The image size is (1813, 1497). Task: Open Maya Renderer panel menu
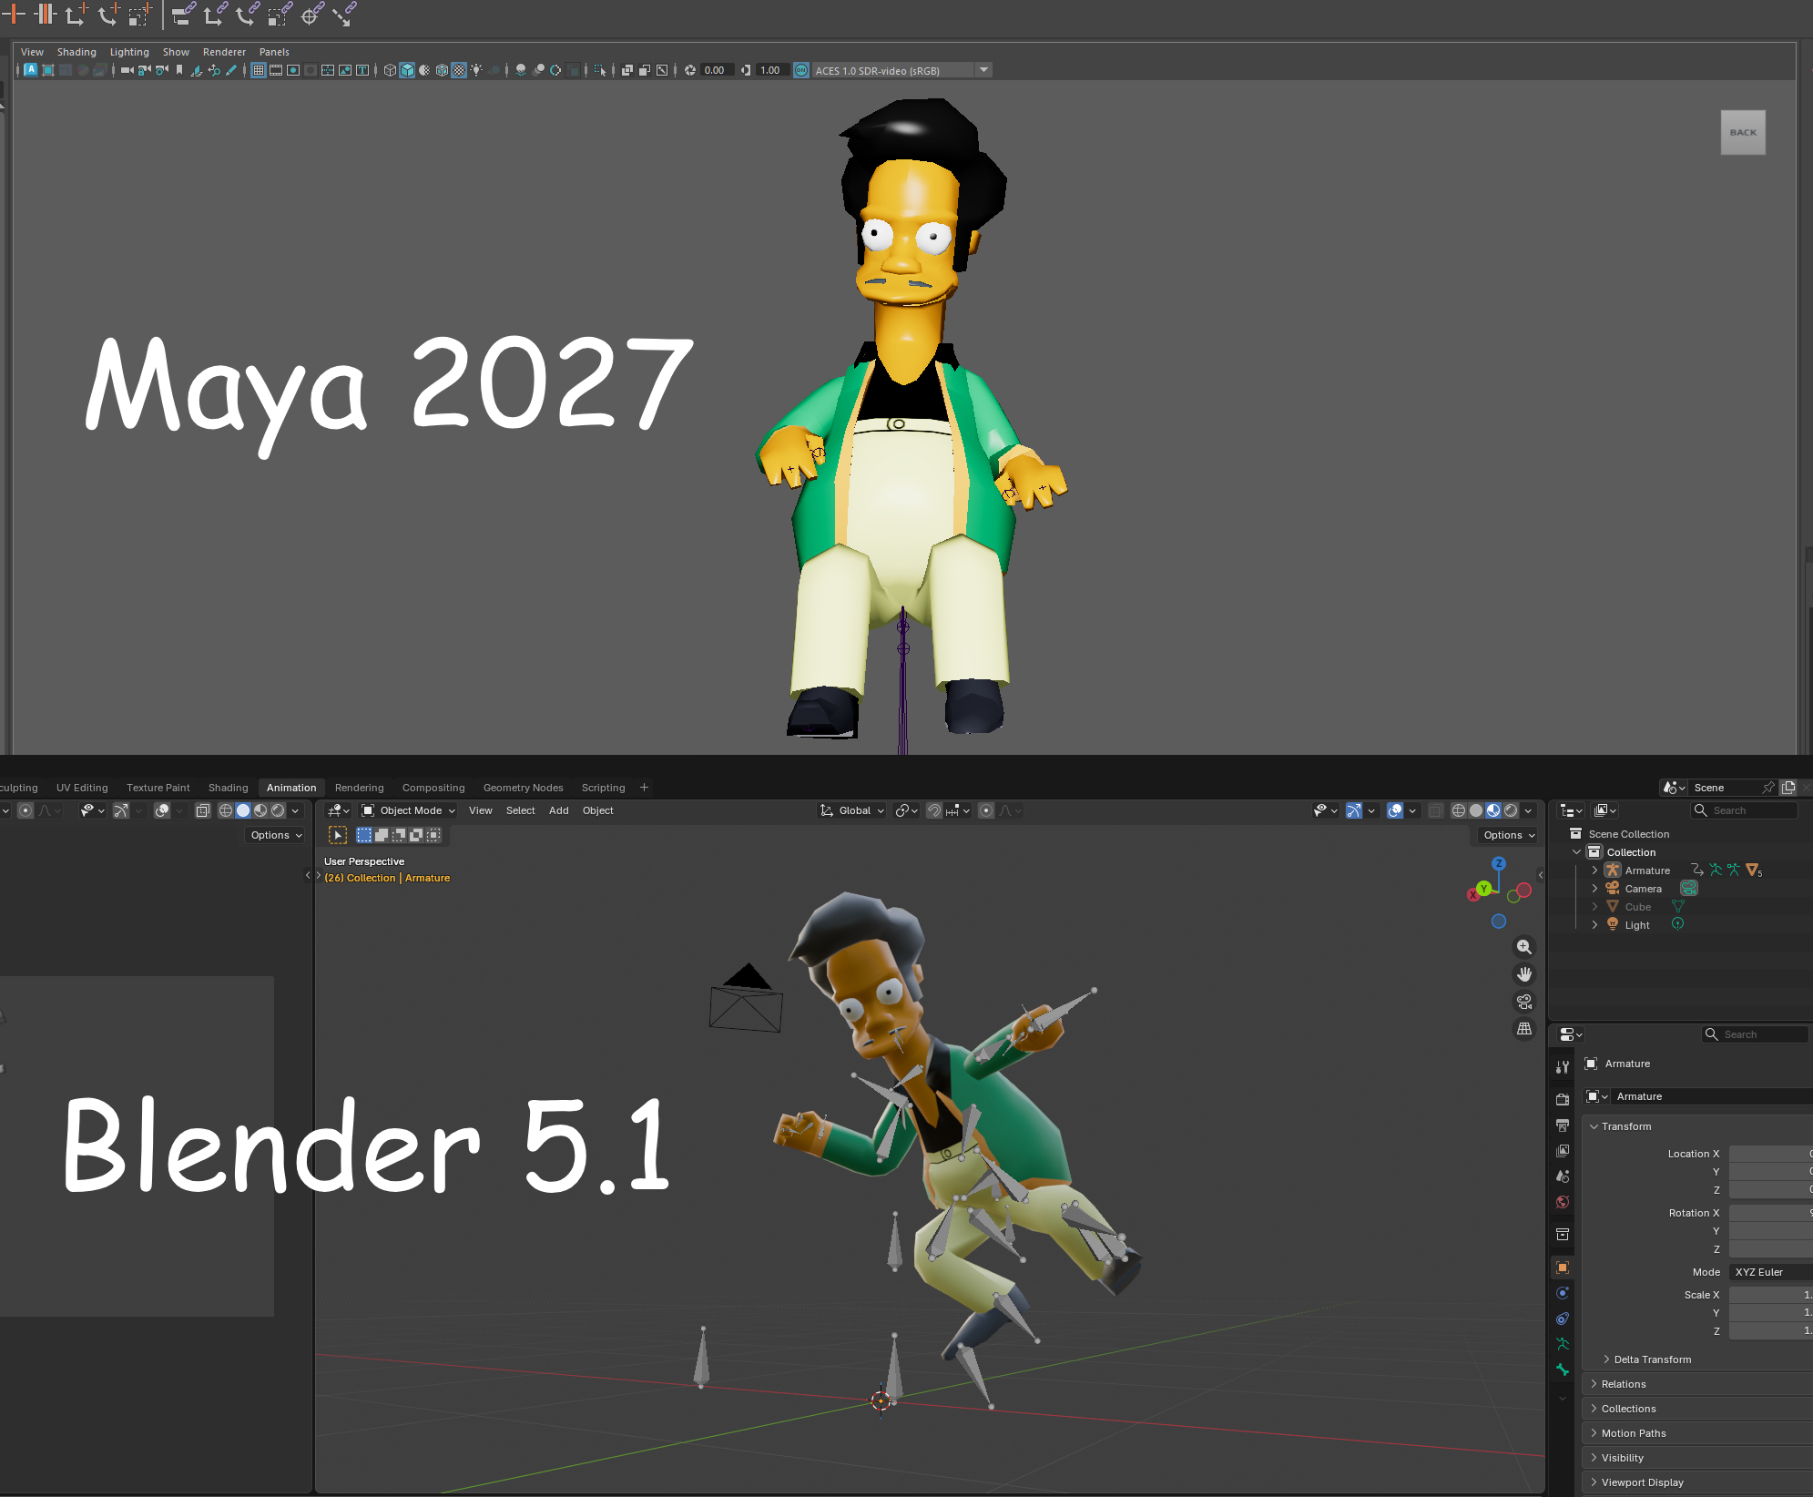(224, 52)
